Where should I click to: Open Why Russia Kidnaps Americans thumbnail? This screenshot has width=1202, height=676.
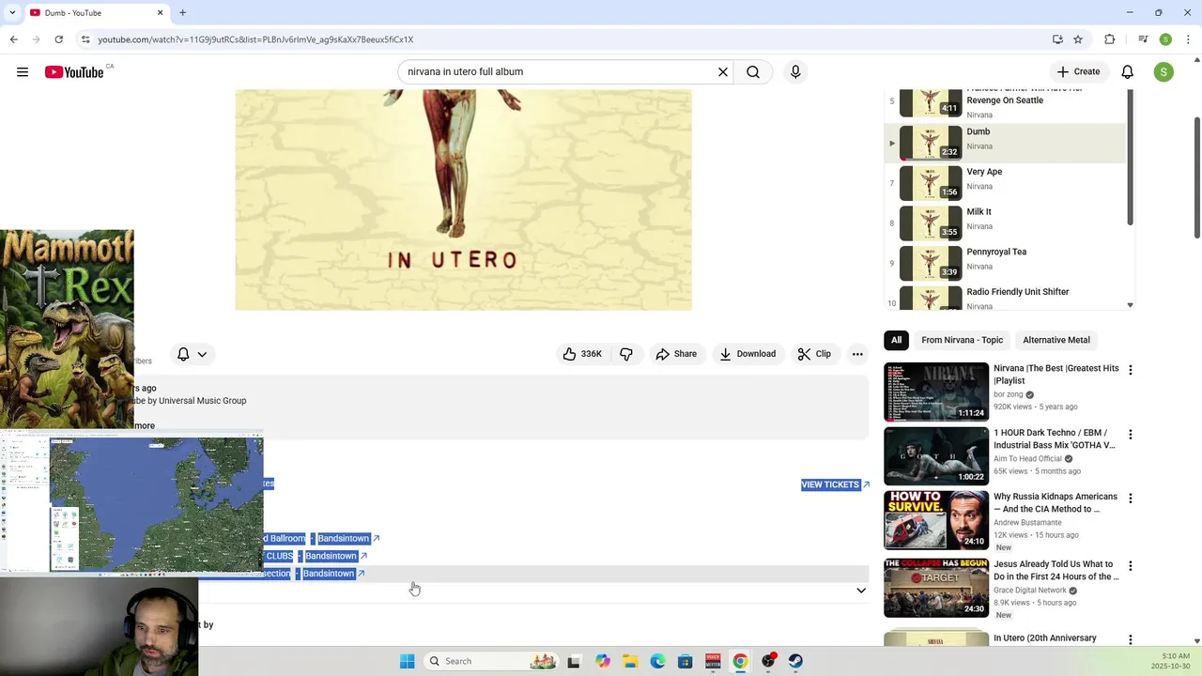coord(936,520)
